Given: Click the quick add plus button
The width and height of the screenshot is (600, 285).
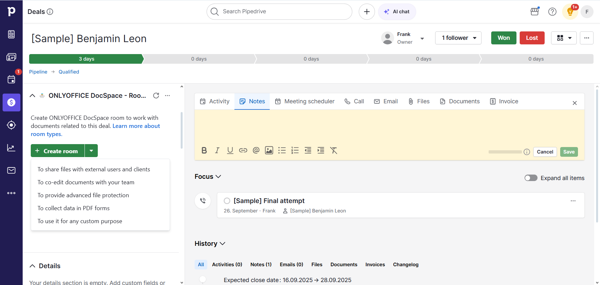Looking at the screenshot, I should pyautogui.click(x=367, y=12).
